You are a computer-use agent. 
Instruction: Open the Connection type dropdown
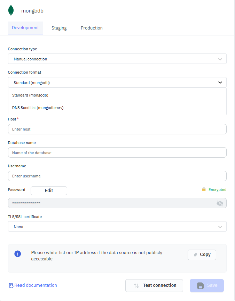tap(117, 59)
